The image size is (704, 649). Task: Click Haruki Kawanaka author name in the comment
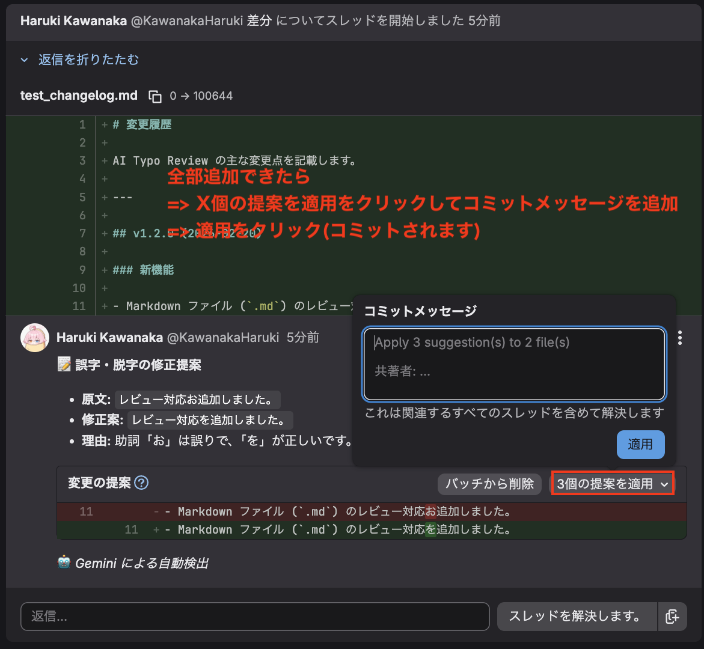point(109,338)
